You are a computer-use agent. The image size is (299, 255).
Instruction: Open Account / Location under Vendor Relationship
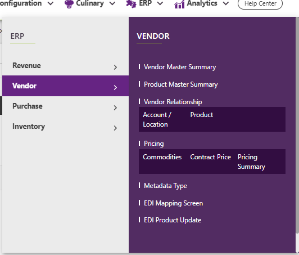tap(157, 119)
